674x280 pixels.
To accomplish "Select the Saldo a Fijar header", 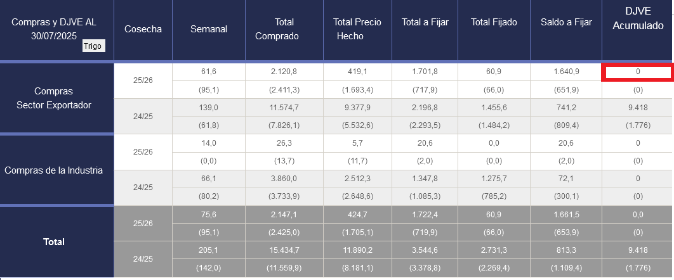I will coord(566,22).
